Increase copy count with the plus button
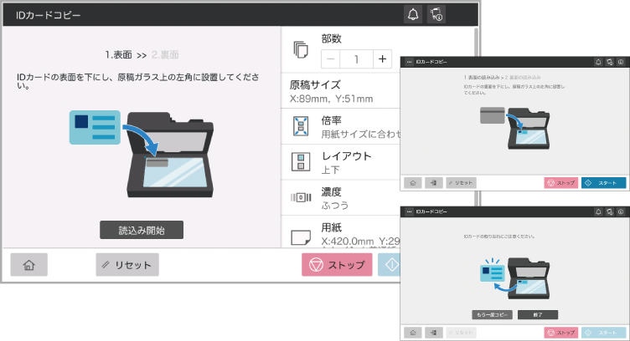Image resolution: width=630 pixels, height=341 pixels. tap(382, 59)
